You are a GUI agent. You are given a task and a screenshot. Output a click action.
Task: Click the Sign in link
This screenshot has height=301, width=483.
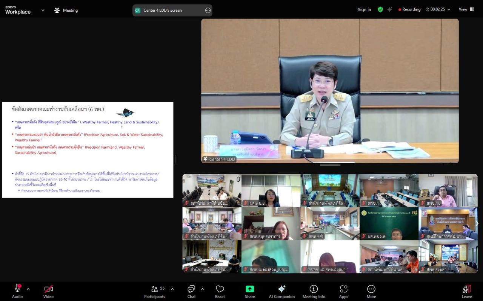tap(364, 9)
